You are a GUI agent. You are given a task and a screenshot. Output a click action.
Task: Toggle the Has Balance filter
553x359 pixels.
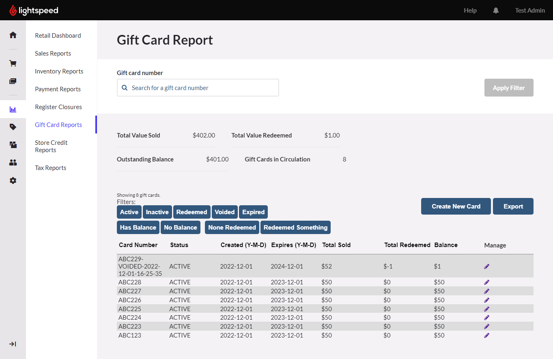coord(138,228)
